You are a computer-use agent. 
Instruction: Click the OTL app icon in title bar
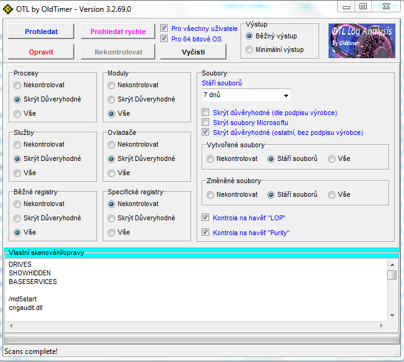[x=9, y=8]
